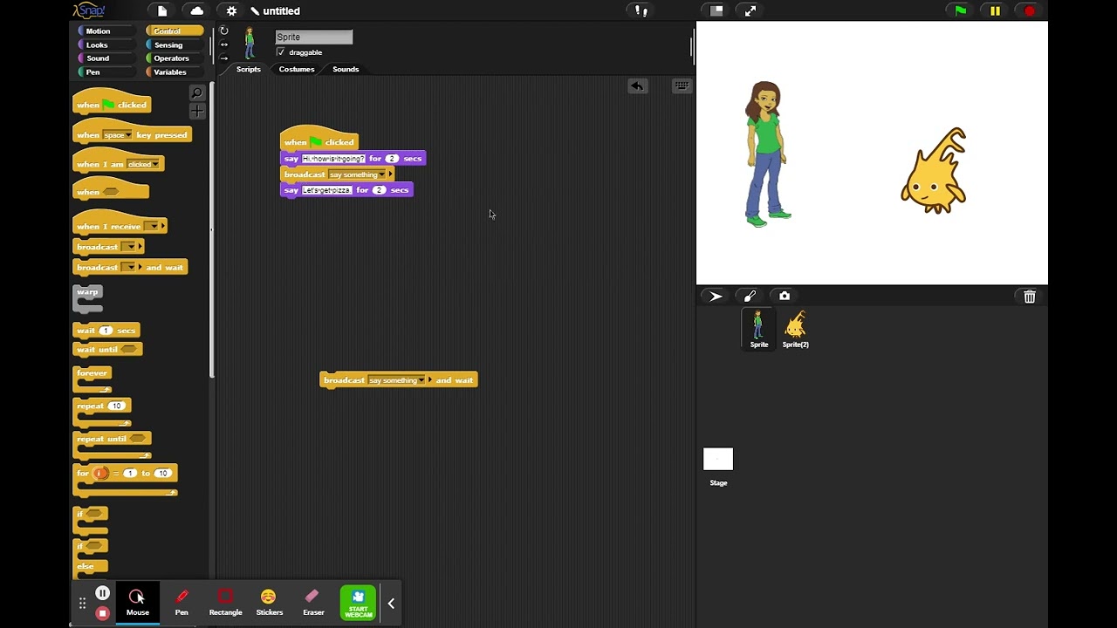Viewport: 1117px width, 628px height.
Task: Click the orange creature sprite on stage
Action: tap(934, 171)
